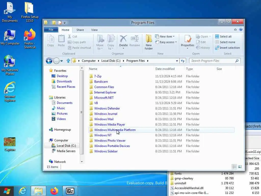Viewport: 261px width, 196px height.
Task: Open Firefox from the taskbar
Action: coord(54,191)
